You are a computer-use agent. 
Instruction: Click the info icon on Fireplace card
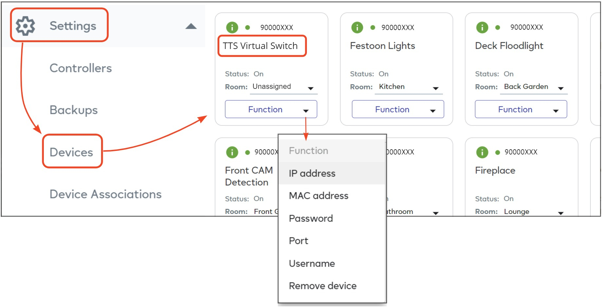click(x=482, y=152)
